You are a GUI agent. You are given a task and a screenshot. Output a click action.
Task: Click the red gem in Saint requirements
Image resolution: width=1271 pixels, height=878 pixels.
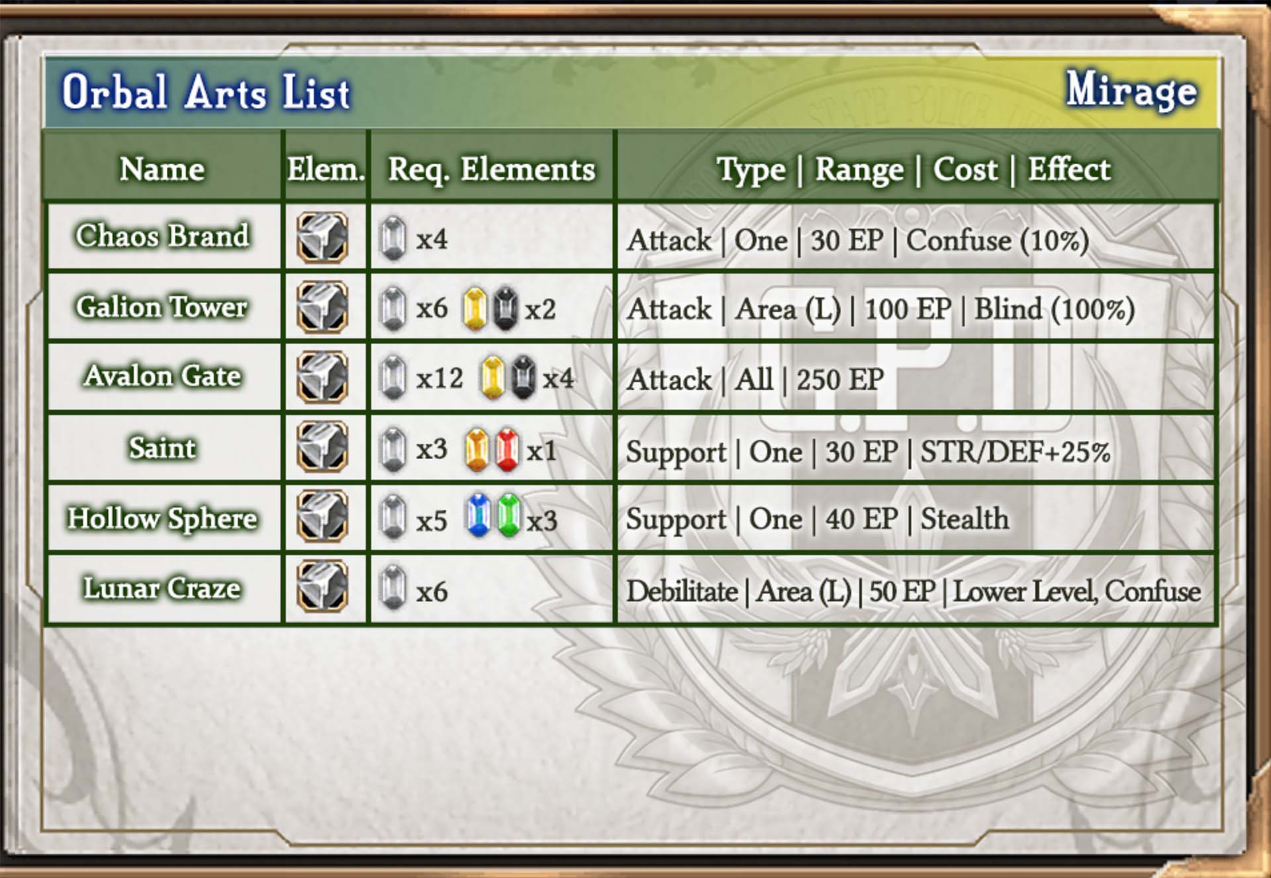[507, 450]
